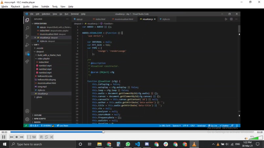Click VS Code Source Control icon

pos(27,37)
